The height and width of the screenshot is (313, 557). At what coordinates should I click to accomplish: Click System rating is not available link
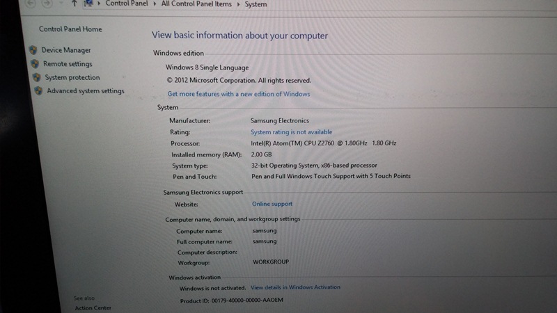[291, 132]
